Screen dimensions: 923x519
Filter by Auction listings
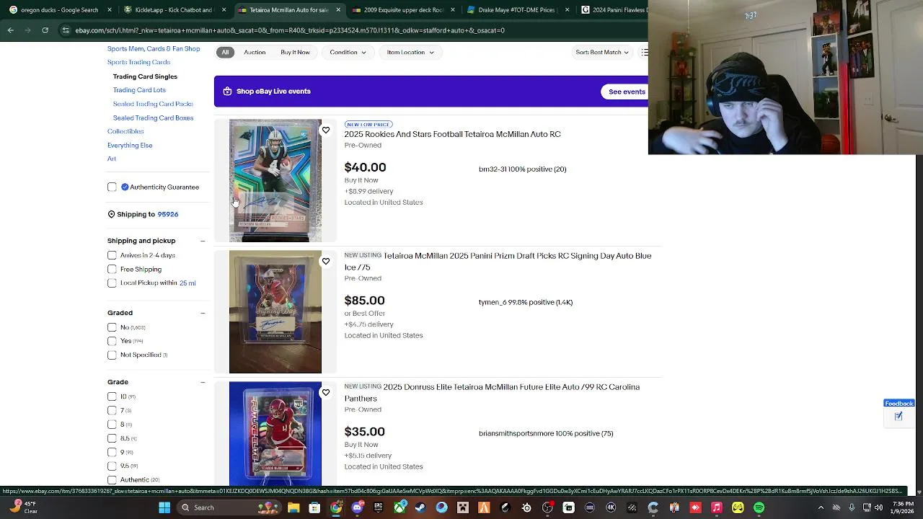[x=255, y=53]
